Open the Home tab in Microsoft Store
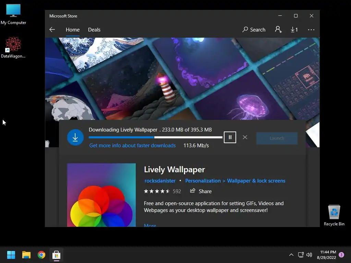The height and width of the screenshot is (263, 351). click(x=73, y=29)
